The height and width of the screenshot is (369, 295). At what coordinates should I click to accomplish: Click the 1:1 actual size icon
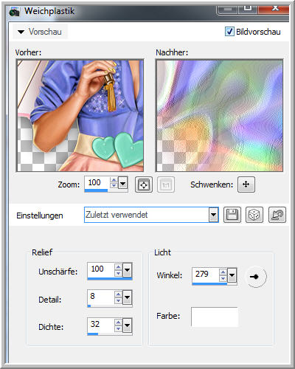166,184
